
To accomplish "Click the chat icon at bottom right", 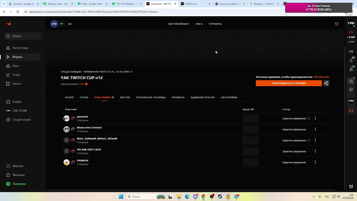I will click(351, 186).
